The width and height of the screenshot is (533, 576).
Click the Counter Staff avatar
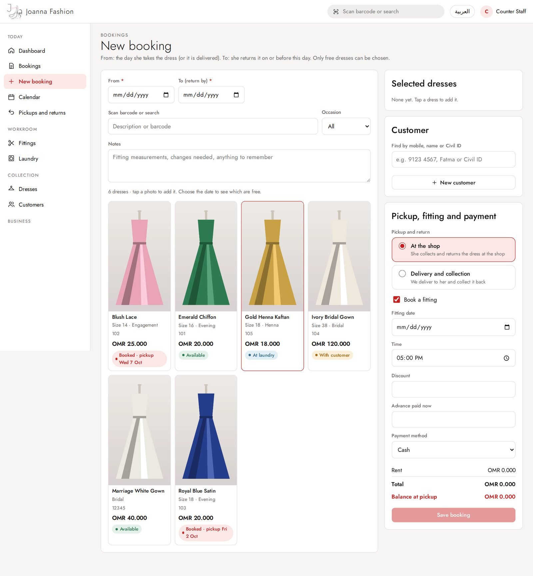click(x=486, y=12)
